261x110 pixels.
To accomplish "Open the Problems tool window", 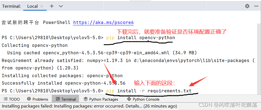I will coord(38,99).
